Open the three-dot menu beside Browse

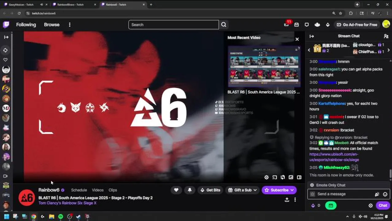[70, 25]
